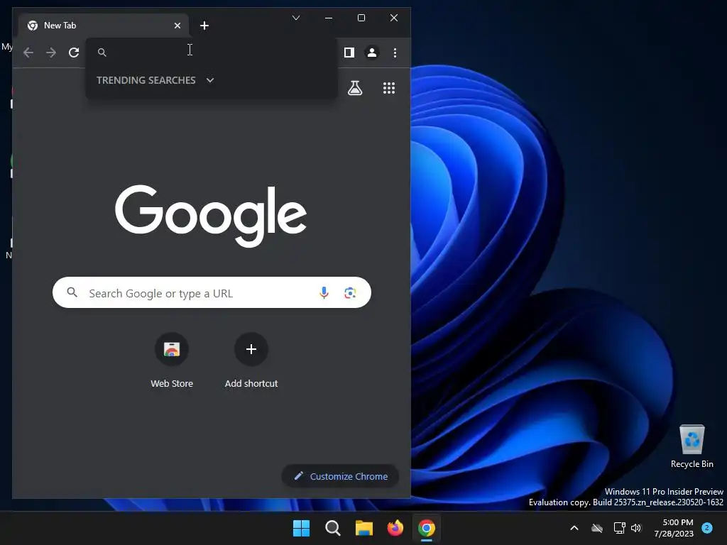Open Windows Search from the taskbar
Viewport: 727px width, 545px height.
point(332,528)
